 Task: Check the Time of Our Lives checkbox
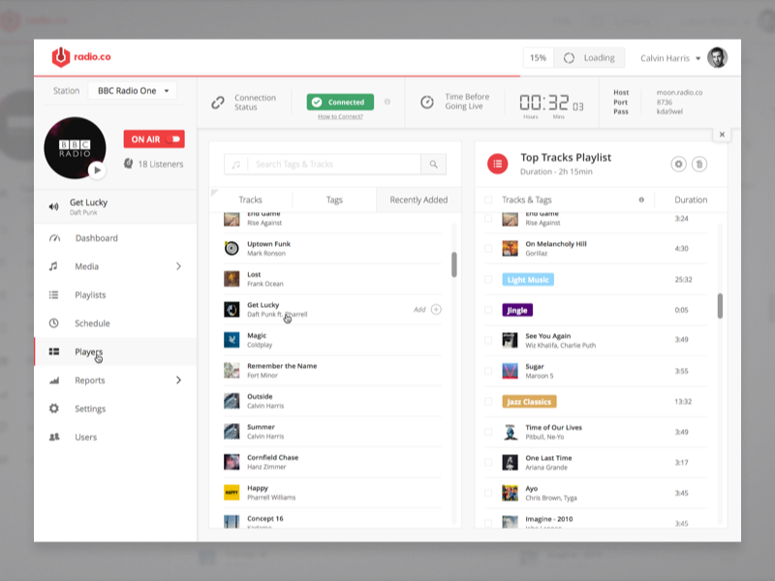[x=488, y=432]
